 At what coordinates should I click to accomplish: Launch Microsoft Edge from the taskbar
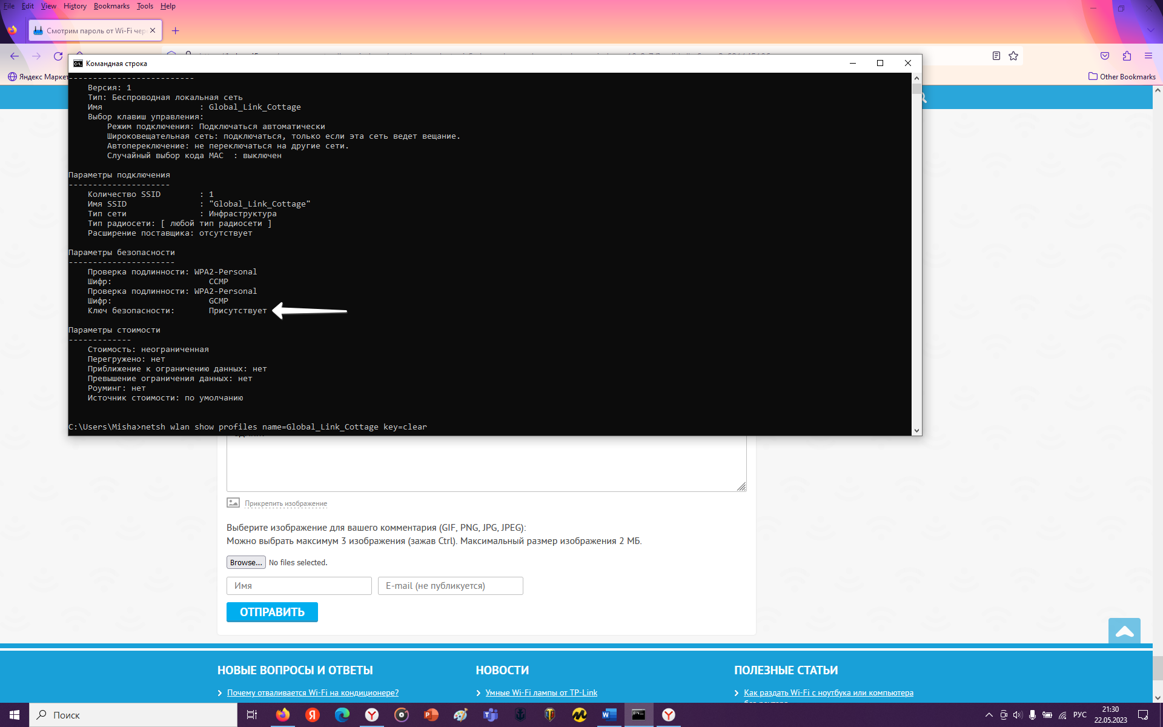342,715
